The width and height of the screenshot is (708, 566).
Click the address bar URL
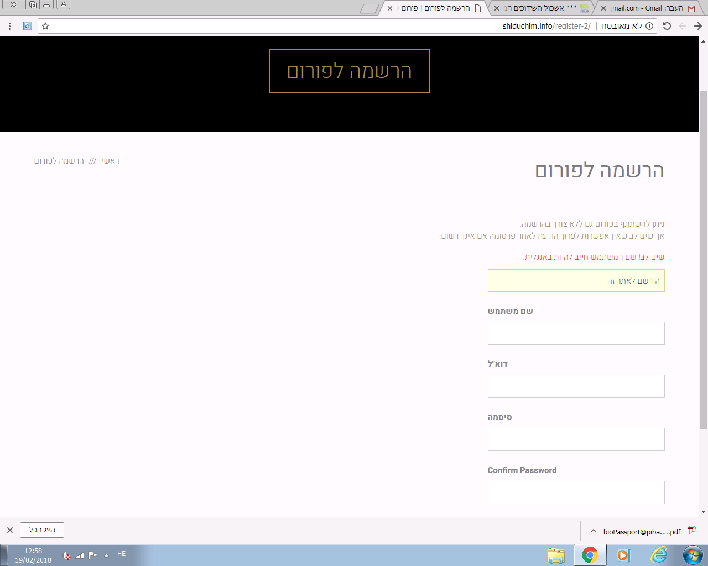(x=546, y=26)
